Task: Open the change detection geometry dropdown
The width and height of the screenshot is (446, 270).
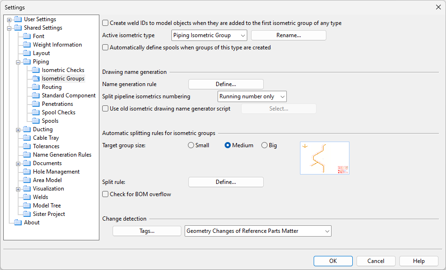Action: 258,231
